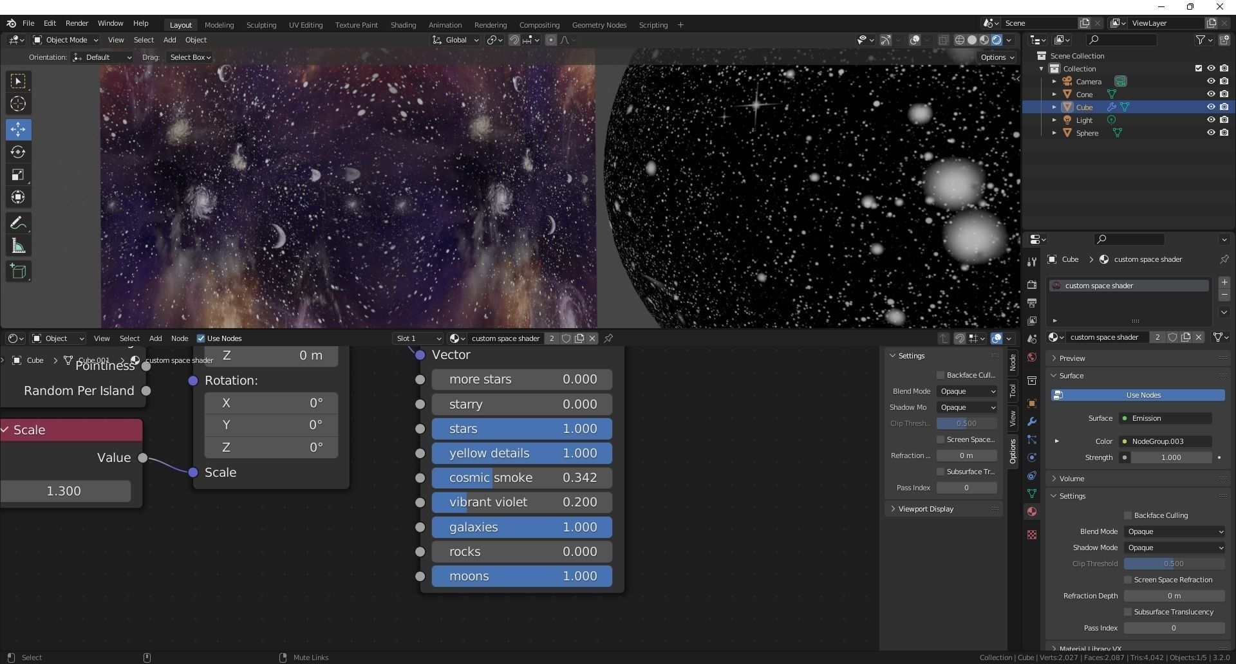This screenshot has width=1236, height=664.
Task: Select the Rotate tool in the toolbar
Action: click(18, 152)
